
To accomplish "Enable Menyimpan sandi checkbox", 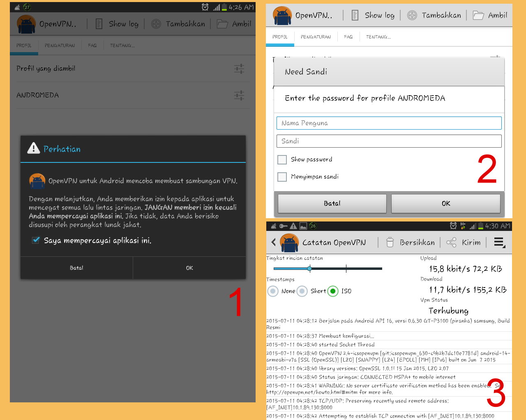I will [x=282, y=177].
